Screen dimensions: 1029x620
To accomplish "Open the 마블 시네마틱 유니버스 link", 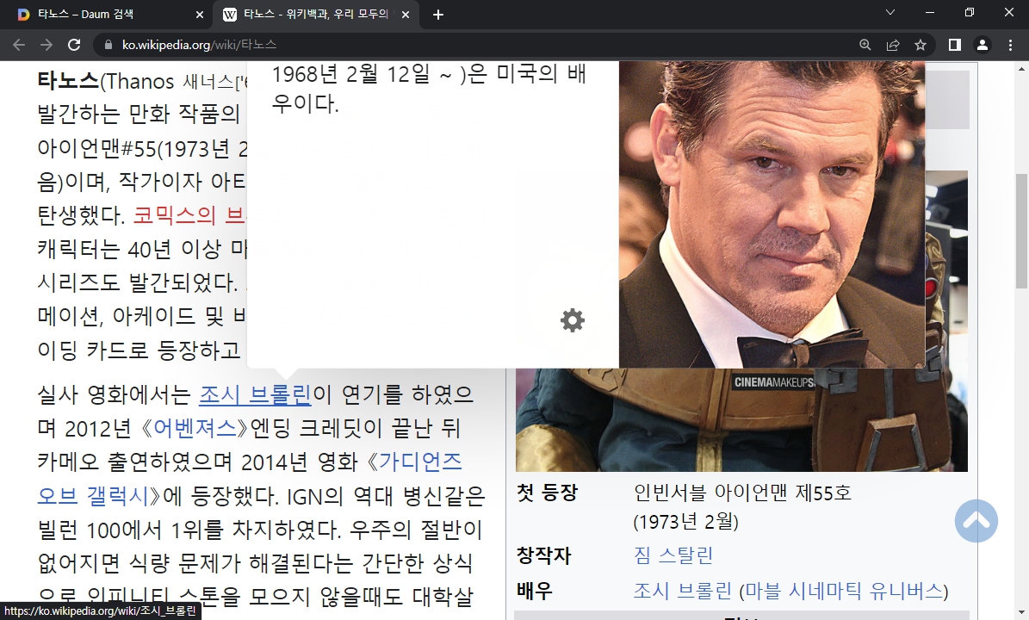I will [x=844, y=591].
